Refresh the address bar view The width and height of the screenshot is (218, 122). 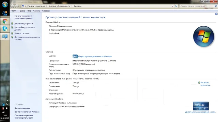pos(176,6)
